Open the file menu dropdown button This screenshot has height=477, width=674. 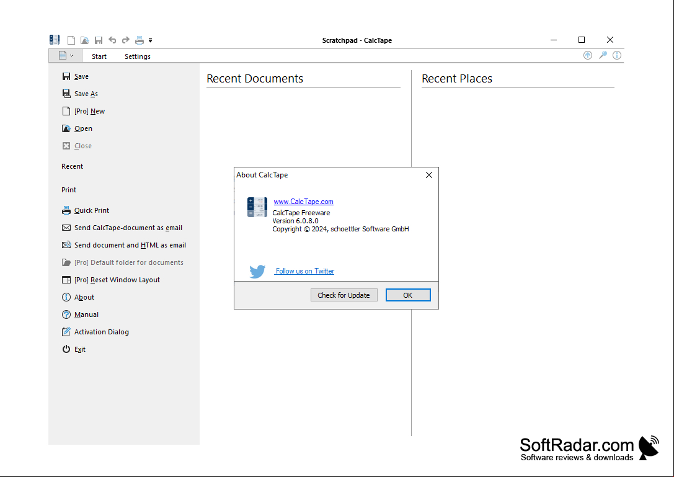coord(66,55)
